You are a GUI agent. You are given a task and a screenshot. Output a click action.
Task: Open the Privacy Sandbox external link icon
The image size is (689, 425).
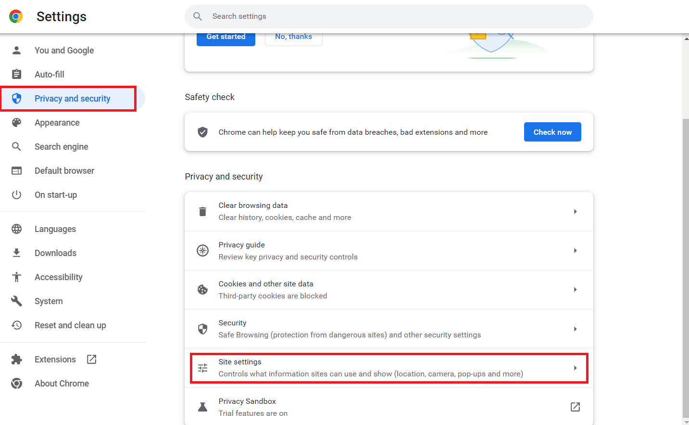(575, 407)
